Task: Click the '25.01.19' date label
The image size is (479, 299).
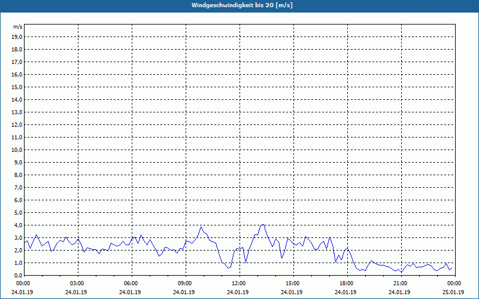Action: [453, 292]
